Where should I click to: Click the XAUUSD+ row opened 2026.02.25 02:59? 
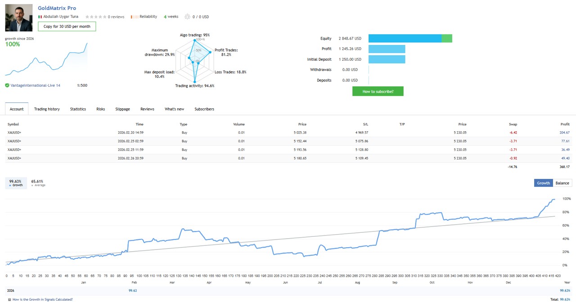coord(288,141)
